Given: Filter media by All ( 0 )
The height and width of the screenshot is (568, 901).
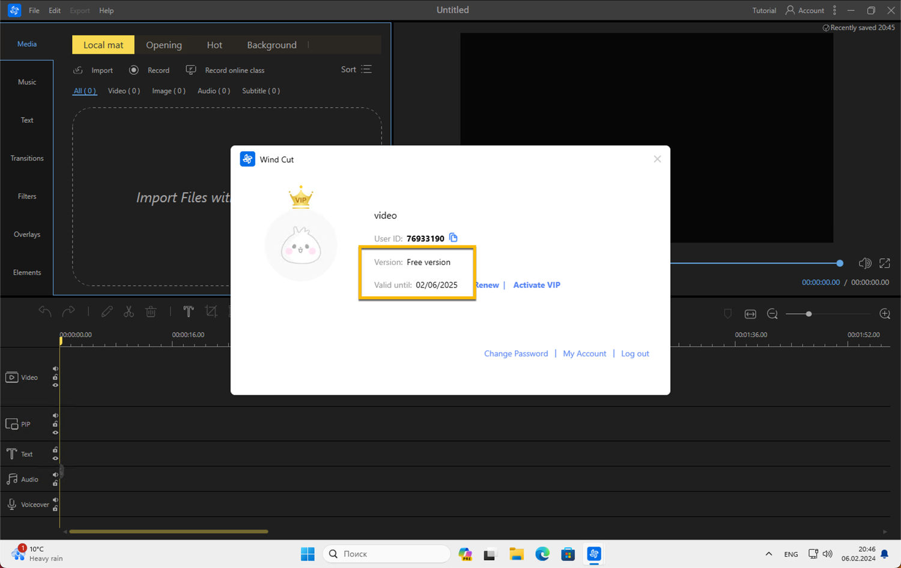Looking at the screenshot, I should [85, 91].
